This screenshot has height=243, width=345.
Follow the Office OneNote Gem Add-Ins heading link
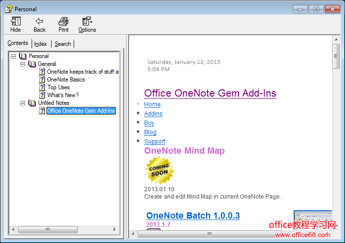click(210, 93)
